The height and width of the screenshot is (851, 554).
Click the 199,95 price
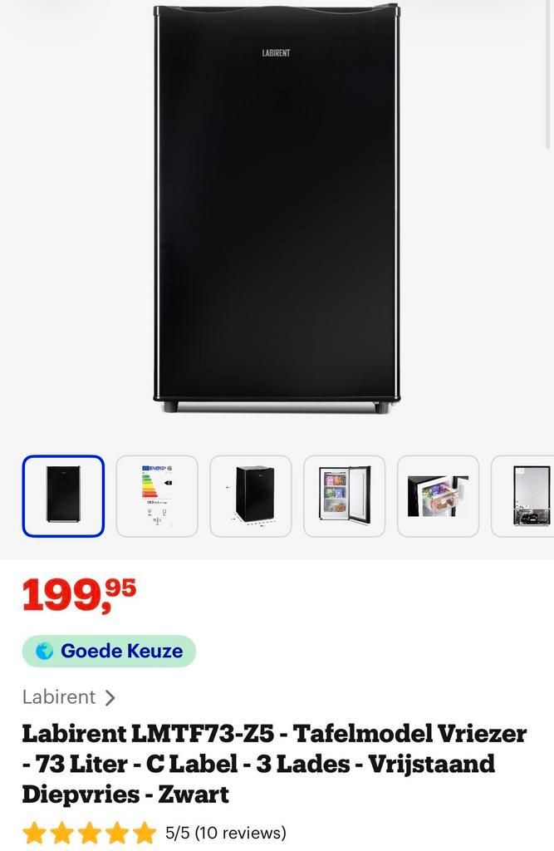(x=79, y=595)
